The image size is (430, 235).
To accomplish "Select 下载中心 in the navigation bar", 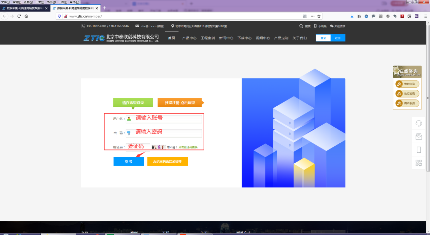I will click(x=244, y=38).
